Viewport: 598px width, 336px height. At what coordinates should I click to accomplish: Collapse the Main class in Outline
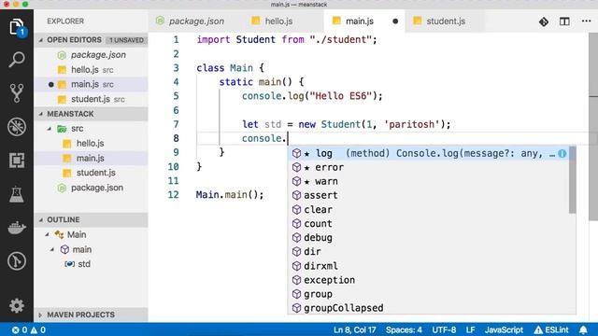(x=48, y=234)
